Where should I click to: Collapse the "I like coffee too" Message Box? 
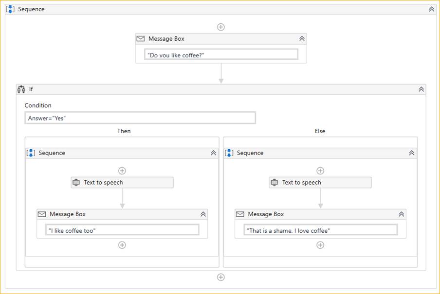203,214
